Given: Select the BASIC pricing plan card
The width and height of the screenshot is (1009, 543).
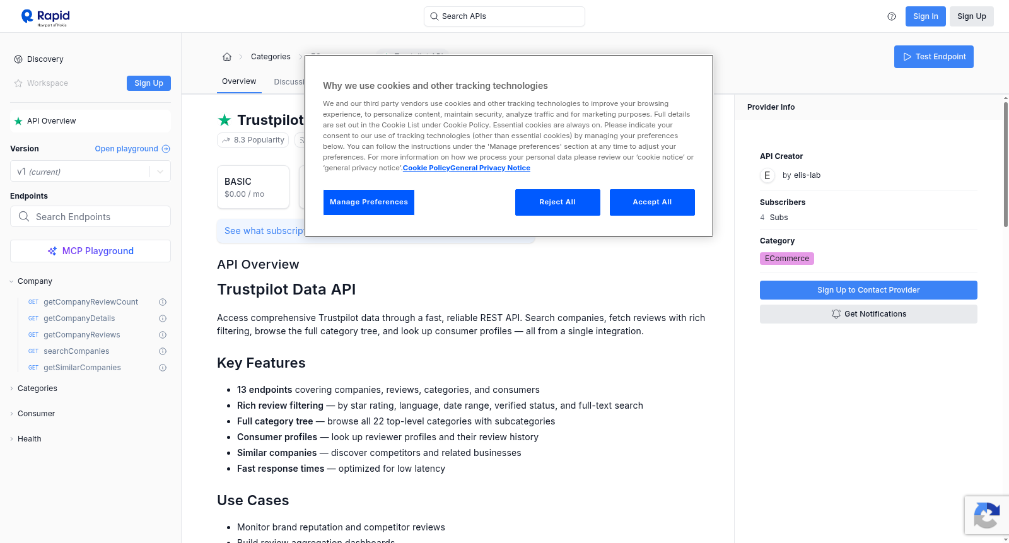Looking at the screenshot, I should [x=253, y=187].
